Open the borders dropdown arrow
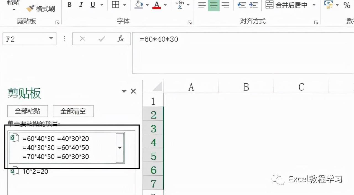Screen dimensions: 354x195 [124, 5]
